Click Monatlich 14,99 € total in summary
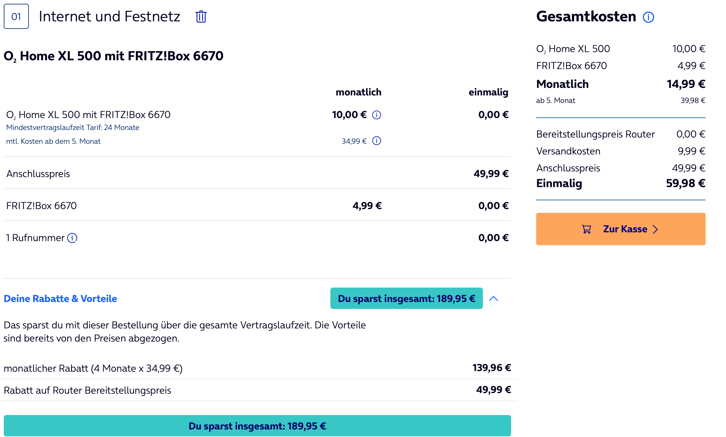This screenshot has width=726, height=437. pyautogui.click(x=621, y=84)
